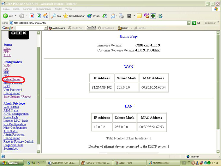
Task: Open History clock icon in toolbar
Action: click(x=105, y=16)
